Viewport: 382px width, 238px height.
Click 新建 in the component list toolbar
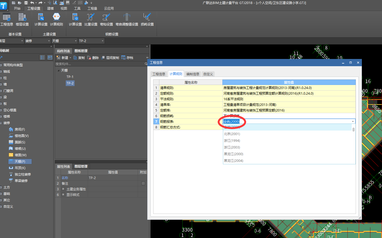[x=62, y=58]
